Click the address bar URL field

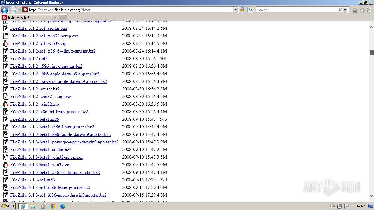click(x=130, y=10)
